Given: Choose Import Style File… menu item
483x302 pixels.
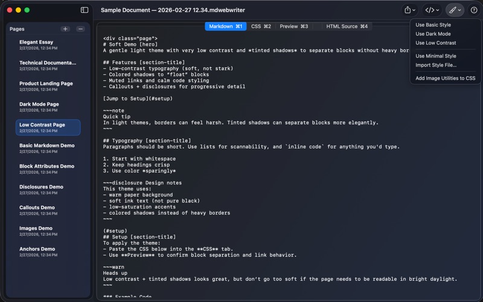Looking at the screenshot, I should pyautogui.click(x=436, y=65).
